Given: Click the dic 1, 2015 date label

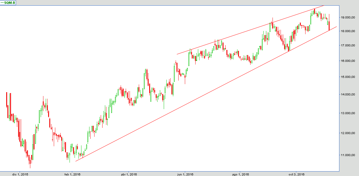Looking at the screenshot, I should [21, 174].
